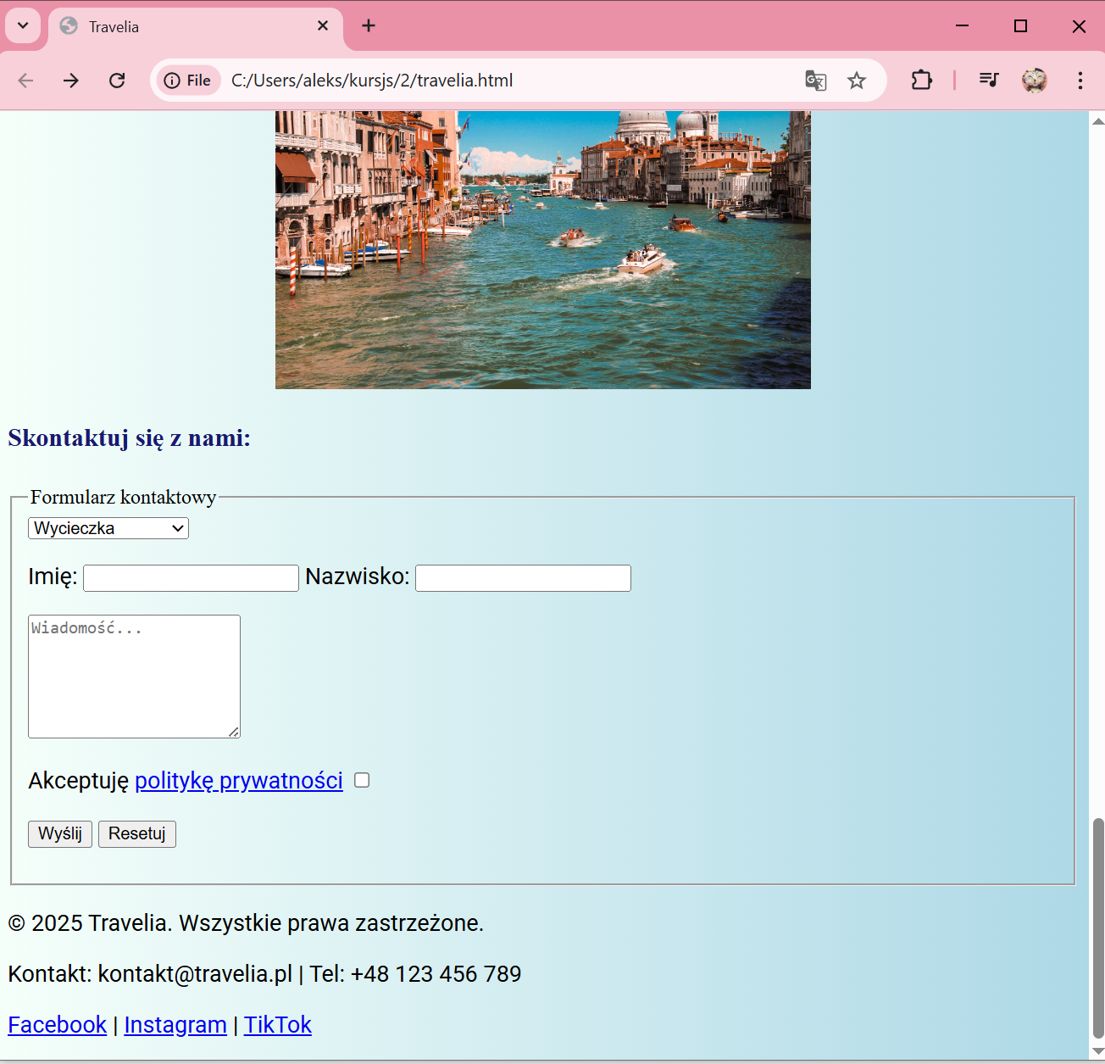Click the Formularz kontaktowy legend
The height and width of the screenshot is (1064, 1105).
[123, 497]
